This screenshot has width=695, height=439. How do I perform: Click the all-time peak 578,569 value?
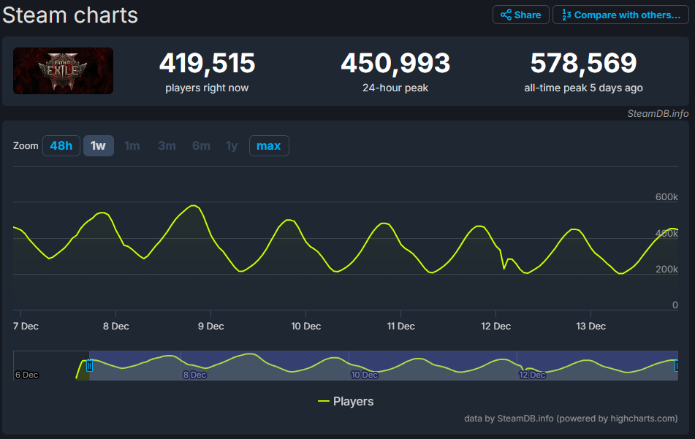tap(583, 64)
